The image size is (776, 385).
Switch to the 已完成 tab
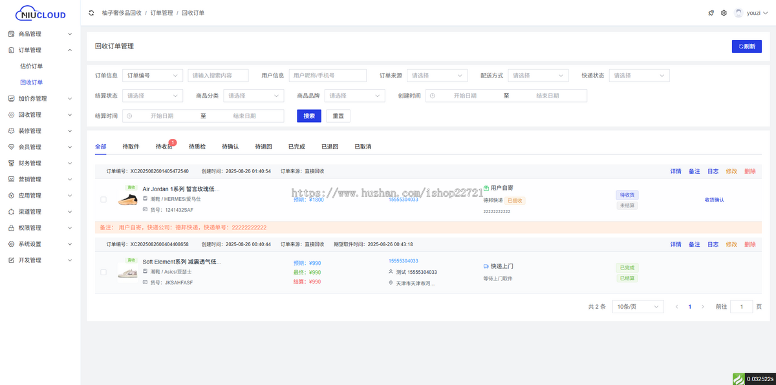(x=297, y=147)
